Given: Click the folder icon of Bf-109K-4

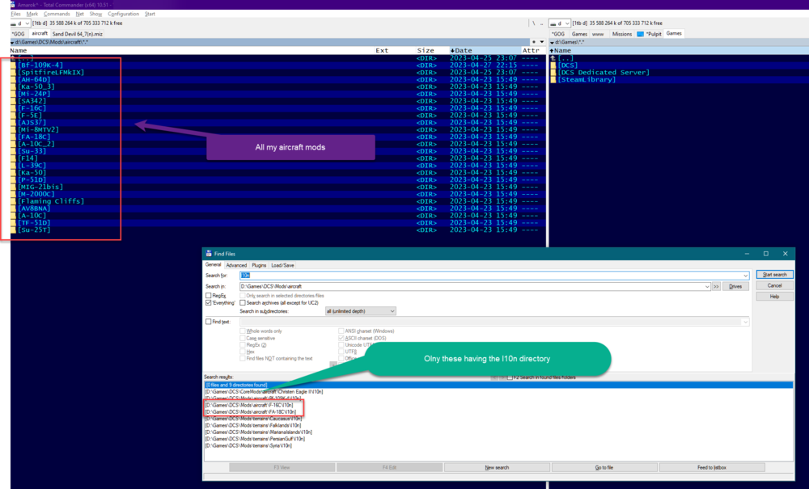Looking at the screenshot, I should [14, 65].
